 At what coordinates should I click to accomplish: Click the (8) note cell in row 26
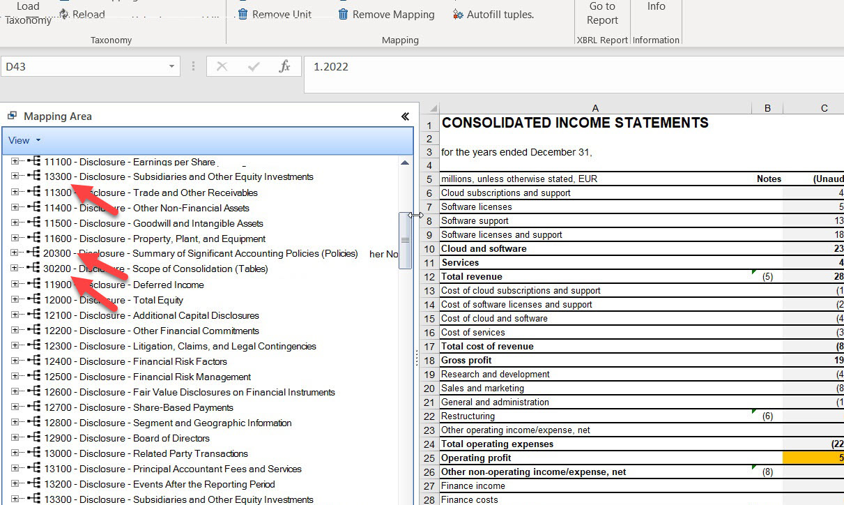pos(767,472)
